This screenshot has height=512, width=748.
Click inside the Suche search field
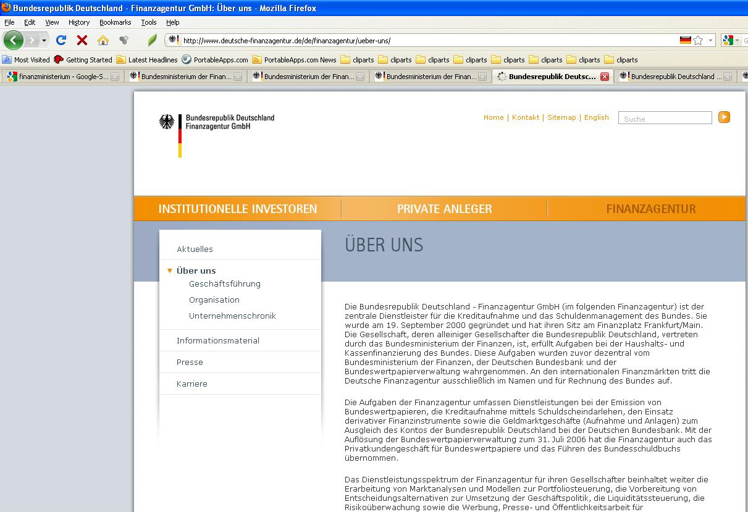pos(665,117)
